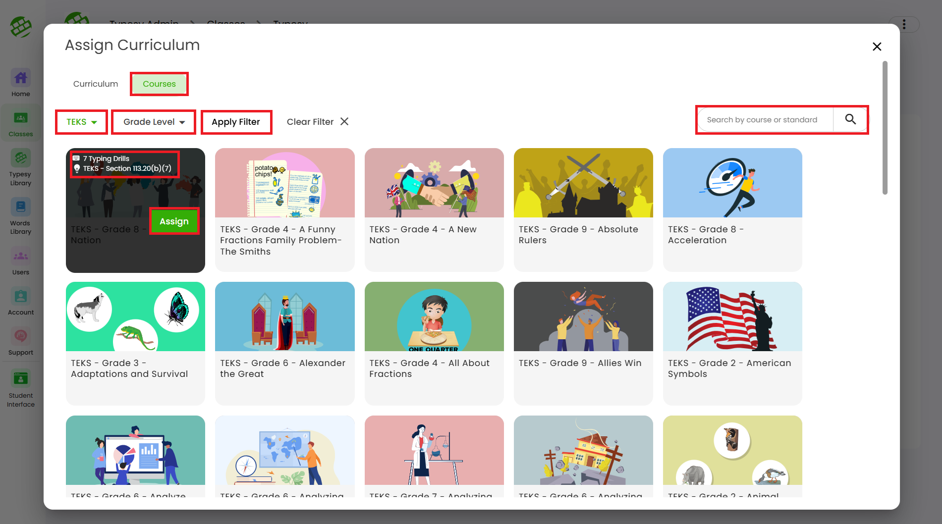Assign the Grade 8 Nation course

[174, 221]
